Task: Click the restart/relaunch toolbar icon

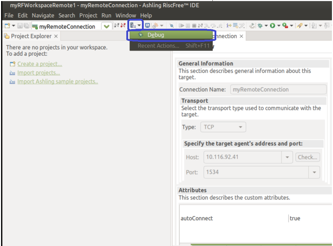Action: coord(252,26)
